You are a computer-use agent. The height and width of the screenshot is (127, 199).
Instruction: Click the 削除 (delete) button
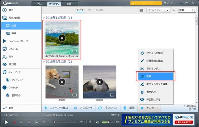129,108
